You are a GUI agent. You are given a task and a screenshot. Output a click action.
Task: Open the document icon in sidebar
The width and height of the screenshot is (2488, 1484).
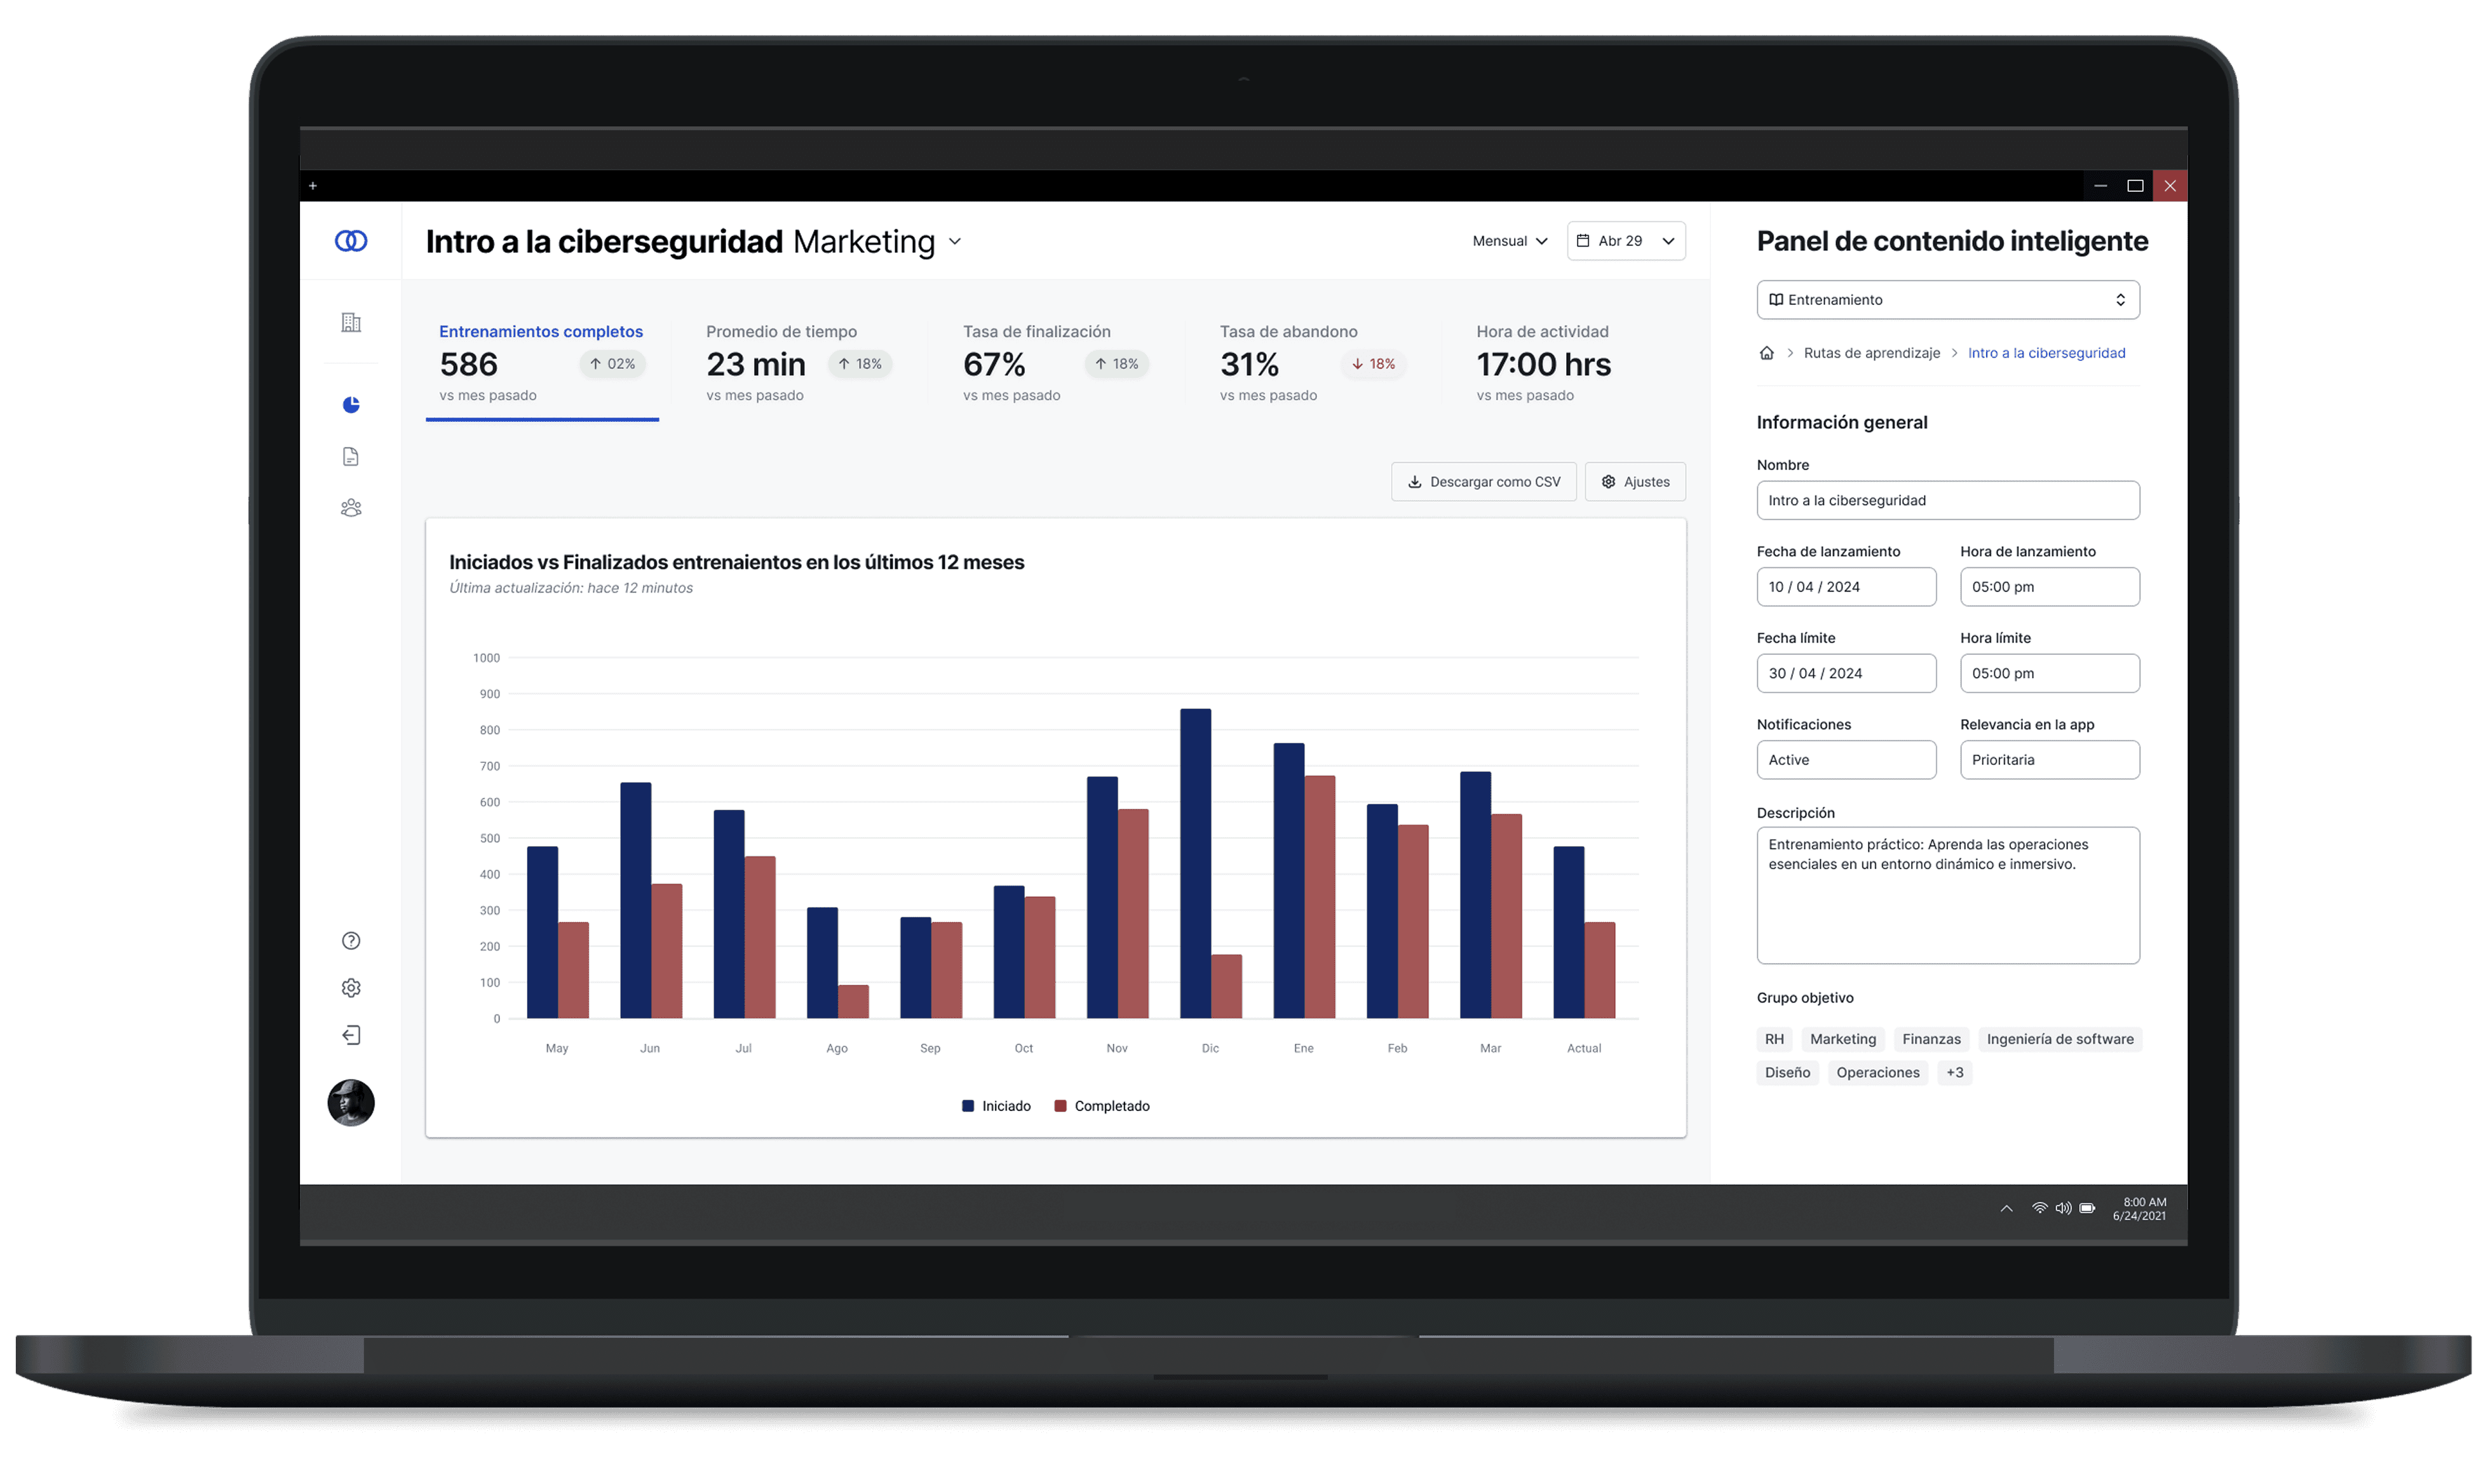click(350, 457)
